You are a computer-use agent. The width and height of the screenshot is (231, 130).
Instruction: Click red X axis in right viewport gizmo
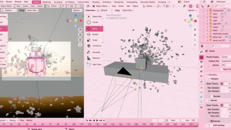click(x=196, y=21)
